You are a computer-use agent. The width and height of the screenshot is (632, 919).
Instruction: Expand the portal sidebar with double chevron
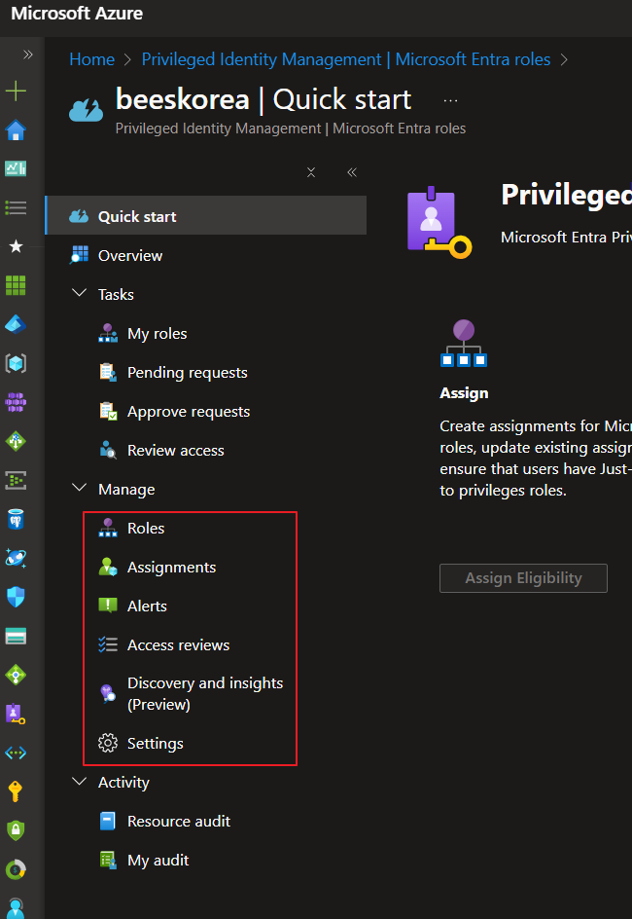pyautogui.click(x=27, y=55)
